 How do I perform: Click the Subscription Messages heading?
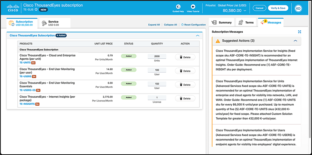227,32
